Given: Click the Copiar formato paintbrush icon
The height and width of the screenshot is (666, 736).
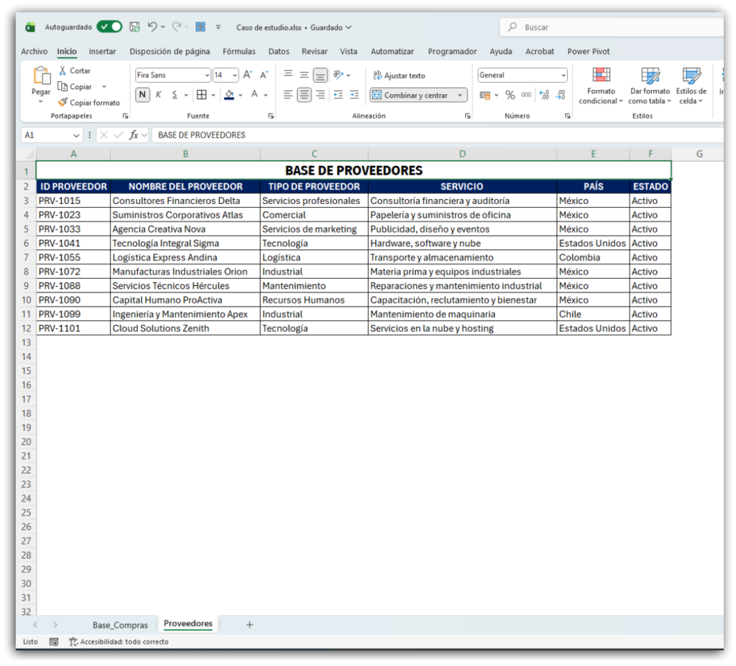Looking at the screenshot, I should tap(63, 103).
